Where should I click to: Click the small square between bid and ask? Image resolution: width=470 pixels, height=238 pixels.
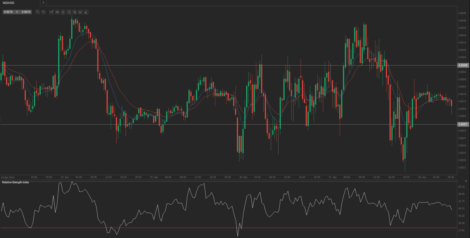tap(17, 12)
